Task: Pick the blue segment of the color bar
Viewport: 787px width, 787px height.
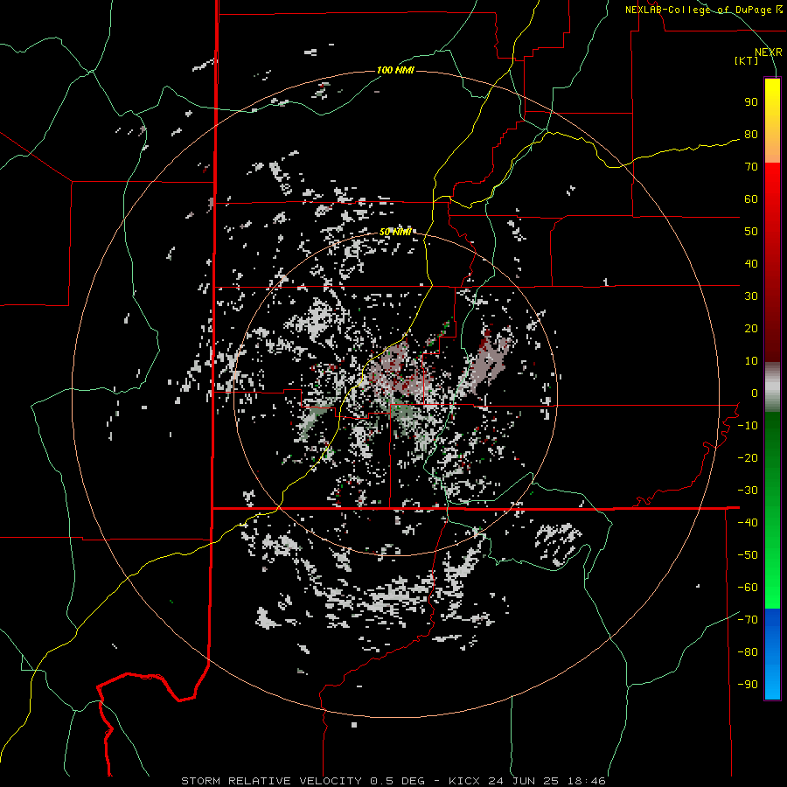Action: [772, 654]
